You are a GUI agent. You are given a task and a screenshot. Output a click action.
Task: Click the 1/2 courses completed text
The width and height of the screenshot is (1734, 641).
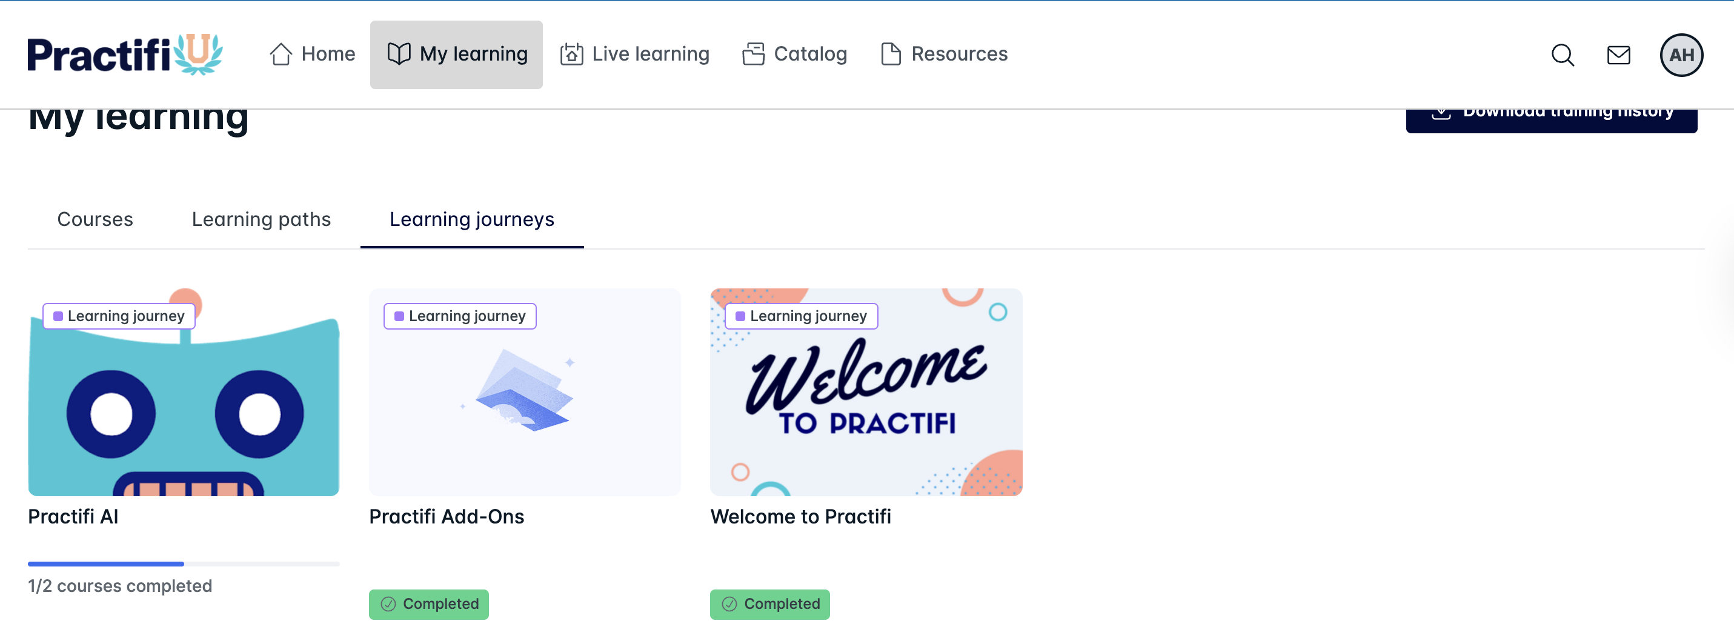click(x=120, y=586)
